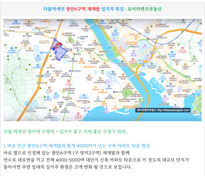Click the 밀락더마켓 shopping icon
Image resolution: width=205 pixels, height=176 pixels.
pos(115,107)
